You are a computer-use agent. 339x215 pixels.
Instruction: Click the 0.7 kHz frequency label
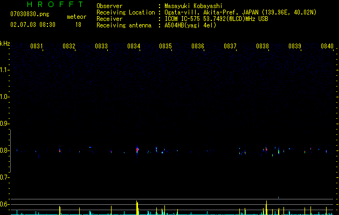point(4,177)
